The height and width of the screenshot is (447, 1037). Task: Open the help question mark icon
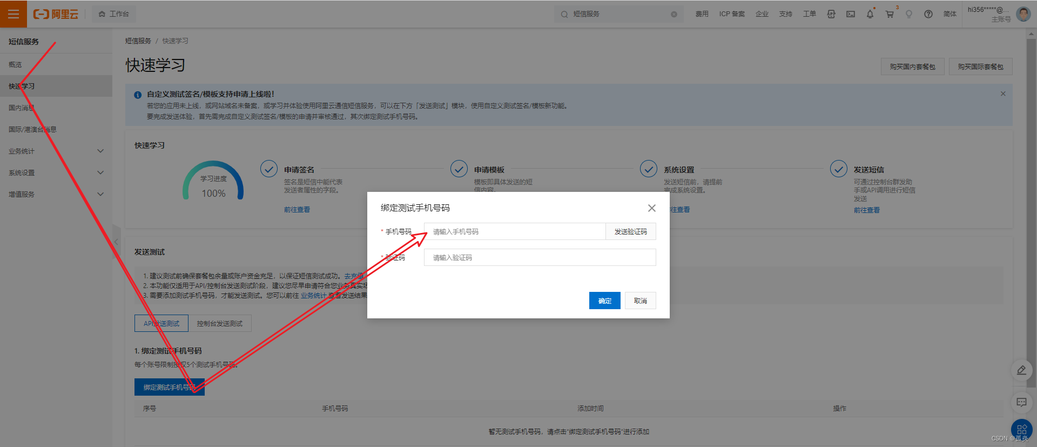point(928,14)
